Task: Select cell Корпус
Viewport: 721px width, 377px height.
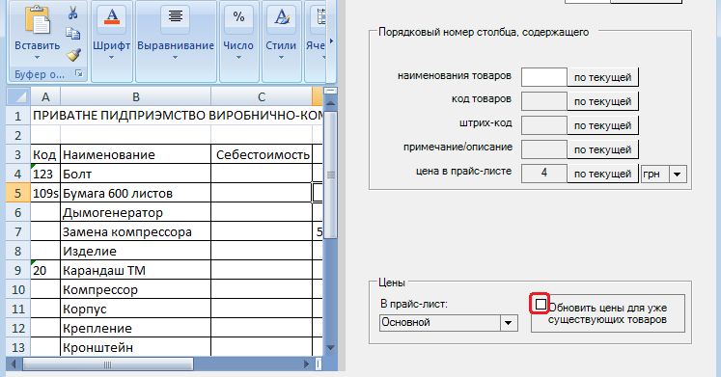Action: point(136,310)
